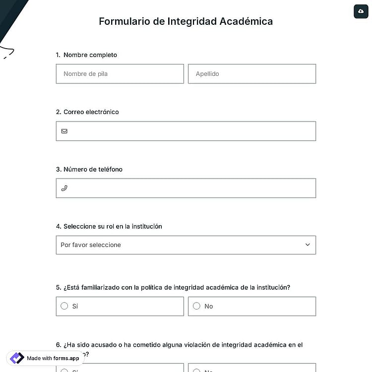Click the 'Nombre completo' question label
Image resolution: width=372 pixels, height=372 pixels.
90,55
